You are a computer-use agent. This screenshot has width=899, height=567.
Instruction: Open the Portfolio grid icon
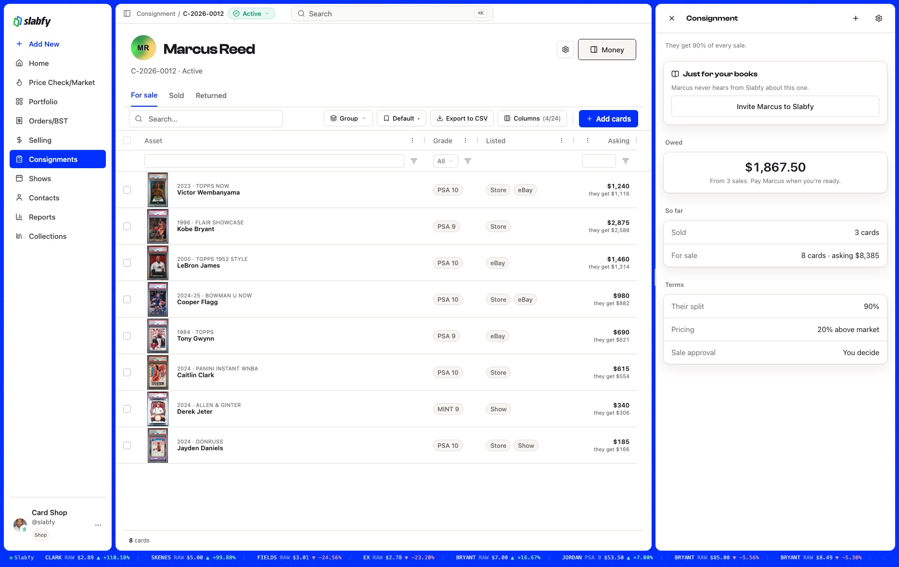pos(19,101)
